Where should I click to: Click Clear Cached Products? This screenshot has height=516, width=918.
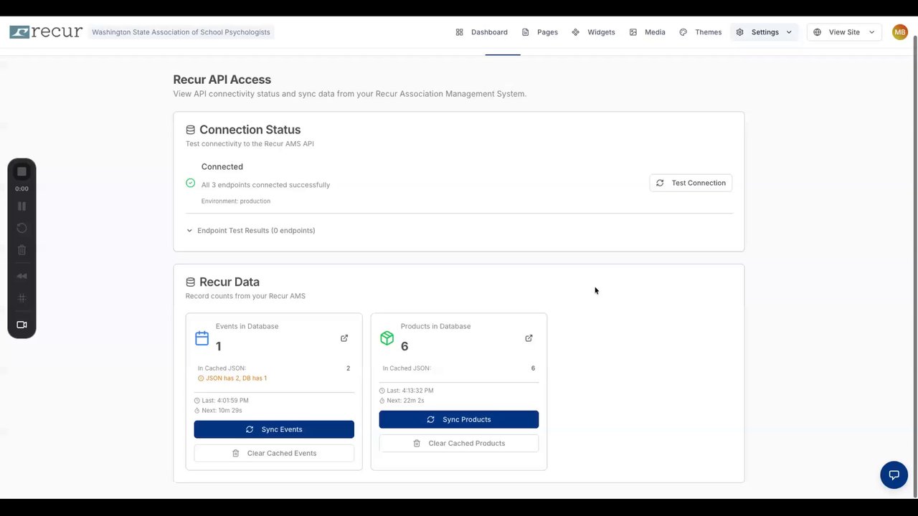[459, 443]
